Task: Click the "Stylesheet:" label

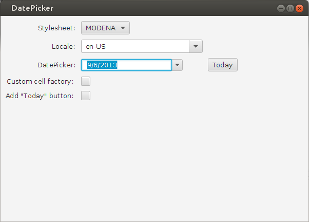Action: point(56,28)
